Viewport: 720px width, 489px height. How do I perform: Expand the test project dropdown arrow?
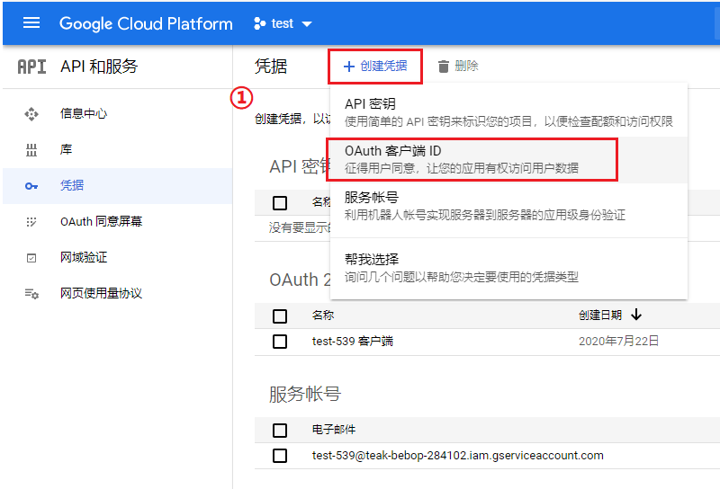coord(307,23)
